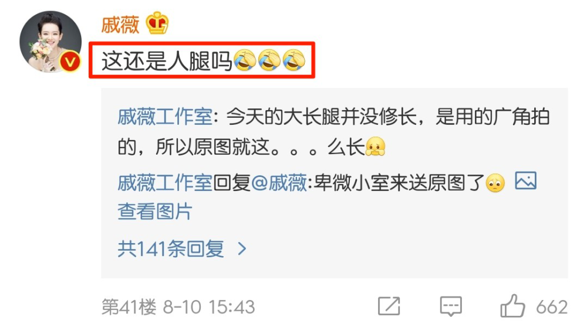
Task: Click the 第41楼 8-10 15:43 timestamp
Action: point(178,307)
